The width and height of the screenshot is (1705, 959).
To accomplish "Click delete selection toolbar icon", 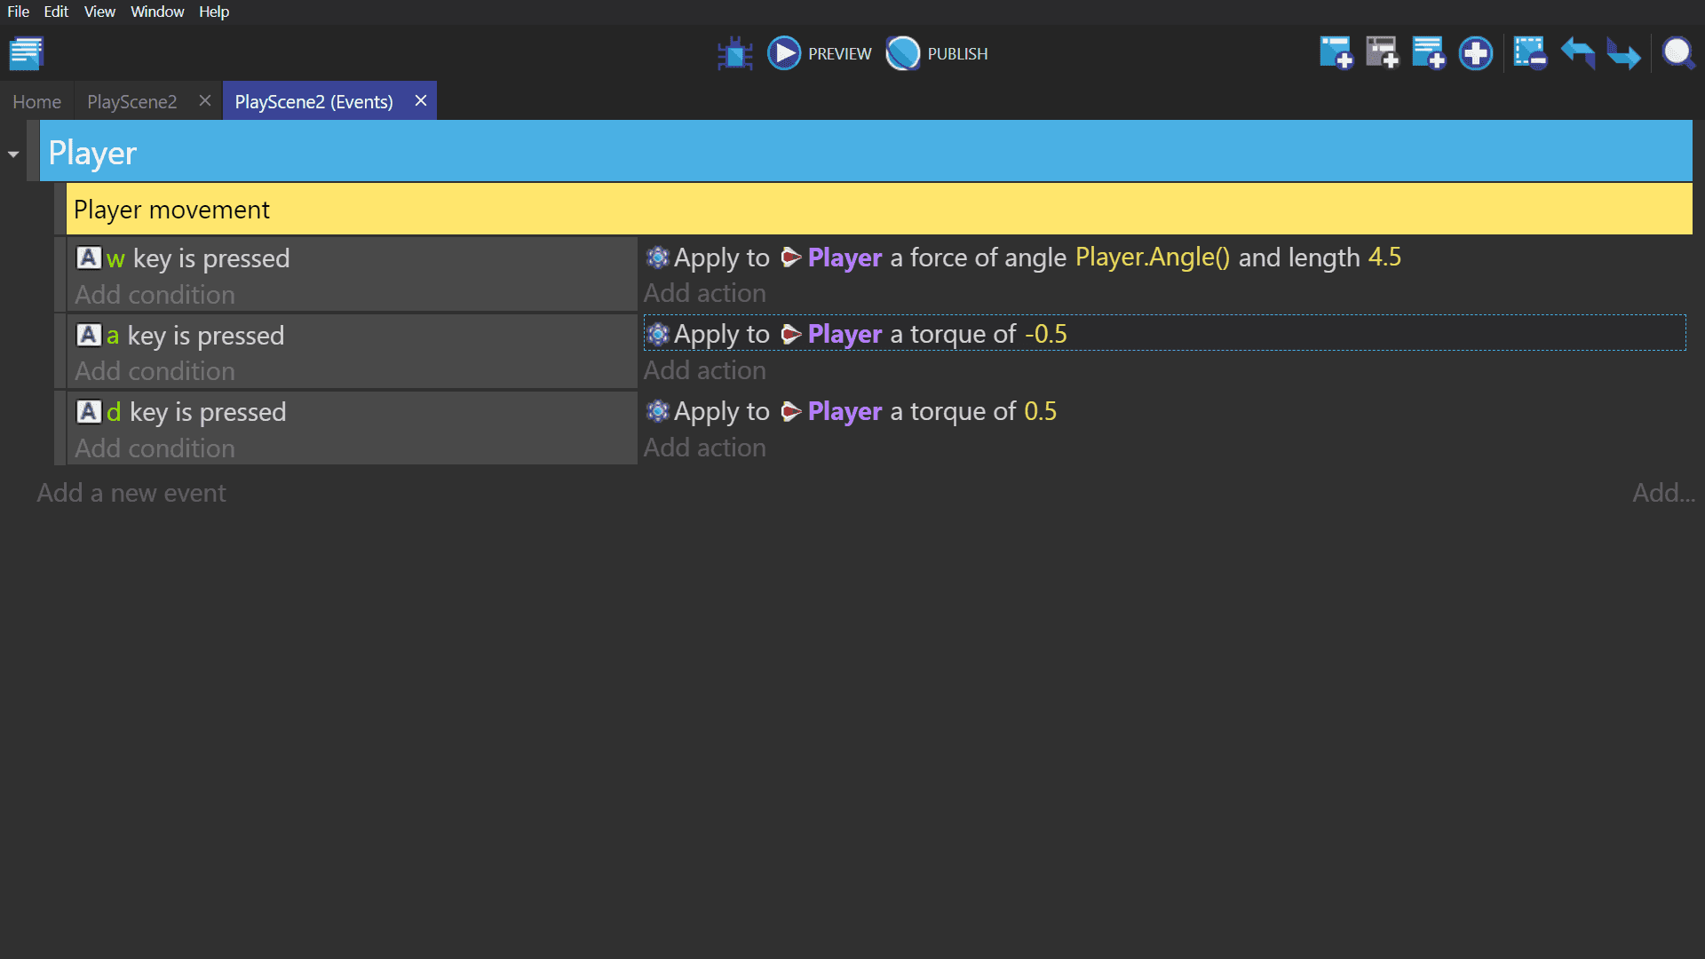I will tap(1530, 53).
